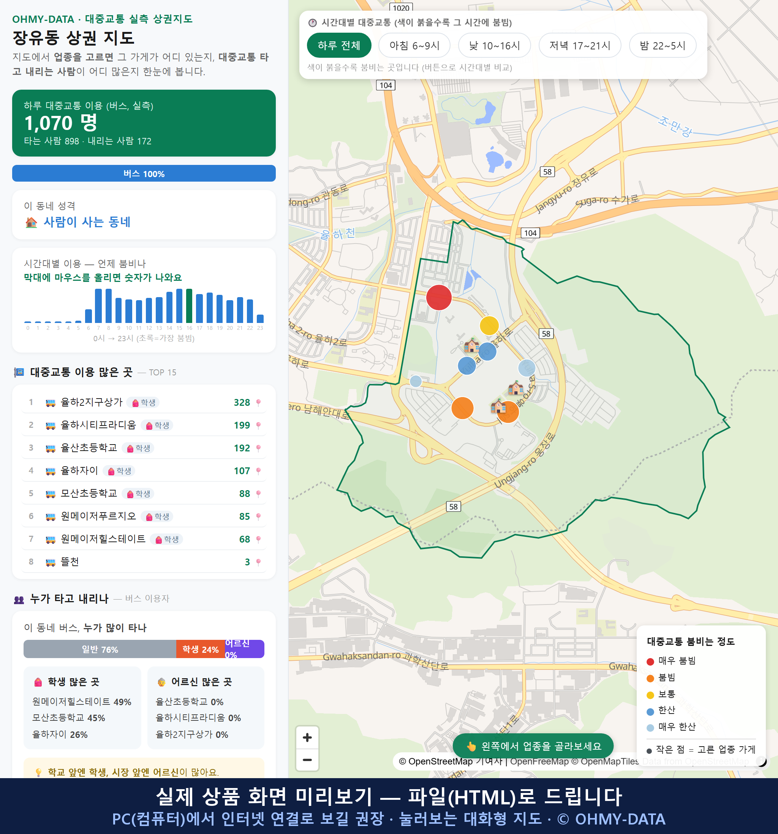Click the pin icon in 뜰천 row
Image resolution: width=778 pixels, height=834 pixels.
pyautogui.click(x=258, y=562)
